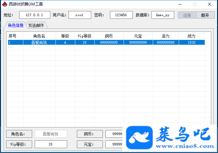Click the 活力 column header
Screen dimensions: 218x153
[165, 36]
